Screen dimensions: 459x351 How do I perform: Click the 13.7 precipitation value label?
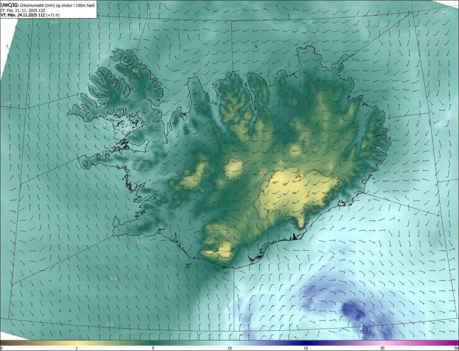[x=365, y=331]
